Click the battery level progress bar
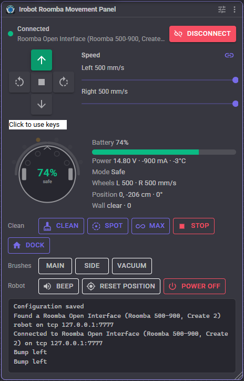The width and height of the screenshot is (244, 381). point(164,152)
